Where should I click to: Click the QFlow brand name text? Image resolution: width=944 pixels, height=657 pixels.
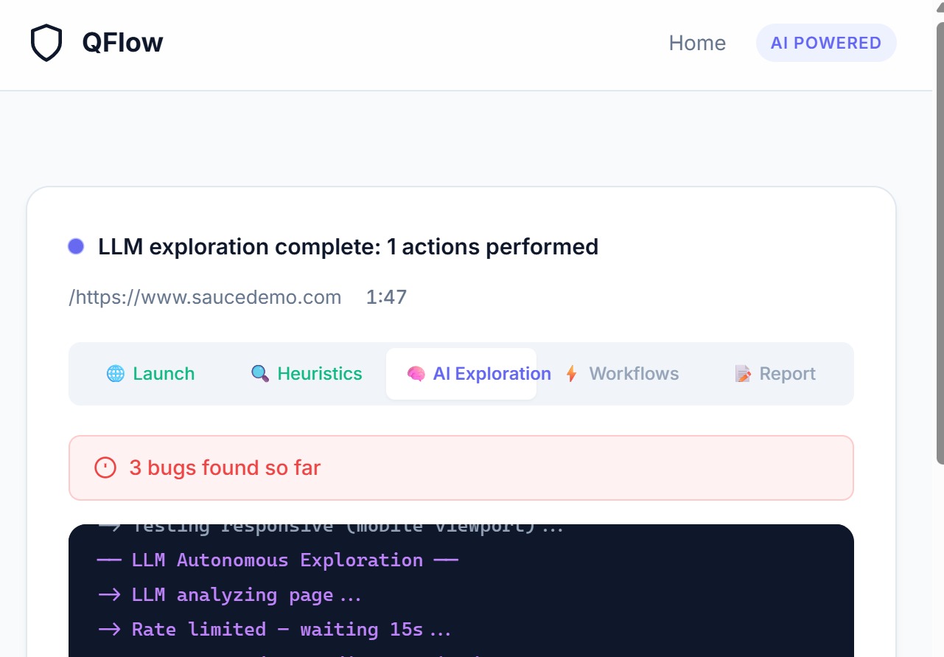122,42
